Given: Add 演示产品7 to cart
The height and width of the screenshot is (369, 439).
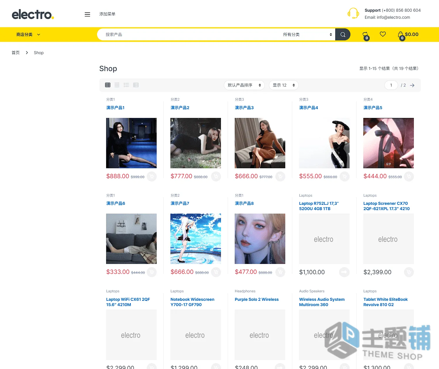Looking at the screenshot, I should point(216,272).
